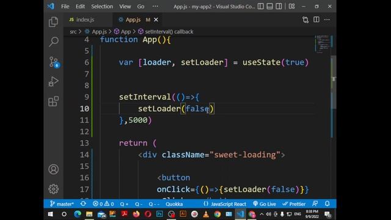Image resolution: width=391 pixels, height=220 pixels.
Task: Open Adobe Illustrator from taskbar
Action: [x=183, y=214]
